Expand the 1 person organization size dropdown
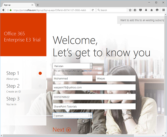Viewport: 167px width, 137px height. pyautogui.click(x=73, y=116)
